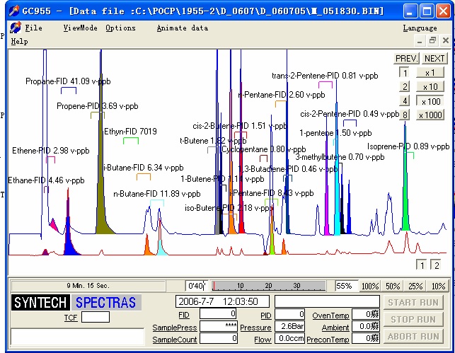Minimize the inner child window
The width and height of the screenshot is (455, 353).
[420, 40]
